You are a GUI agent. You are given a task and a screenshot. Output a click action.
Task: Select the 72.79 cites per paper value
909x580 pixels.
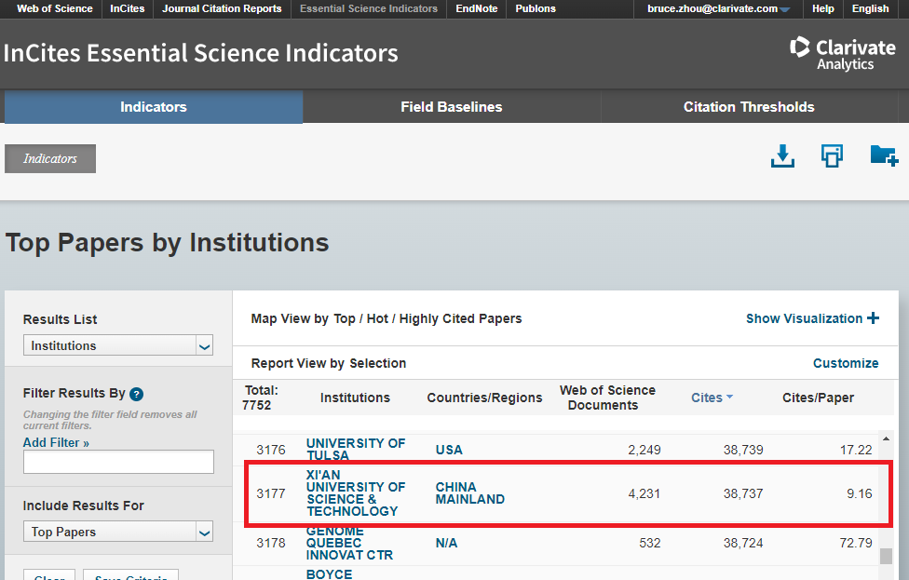click(x=856, y=543)
